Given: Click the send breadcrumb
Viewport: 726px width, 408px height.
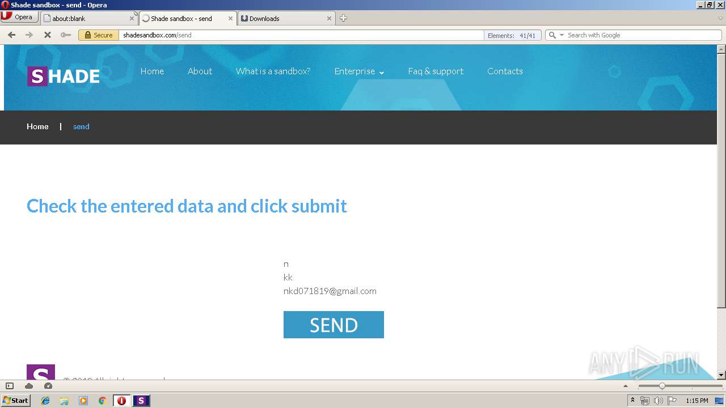Looking at the screenshot, I should 81,126.
